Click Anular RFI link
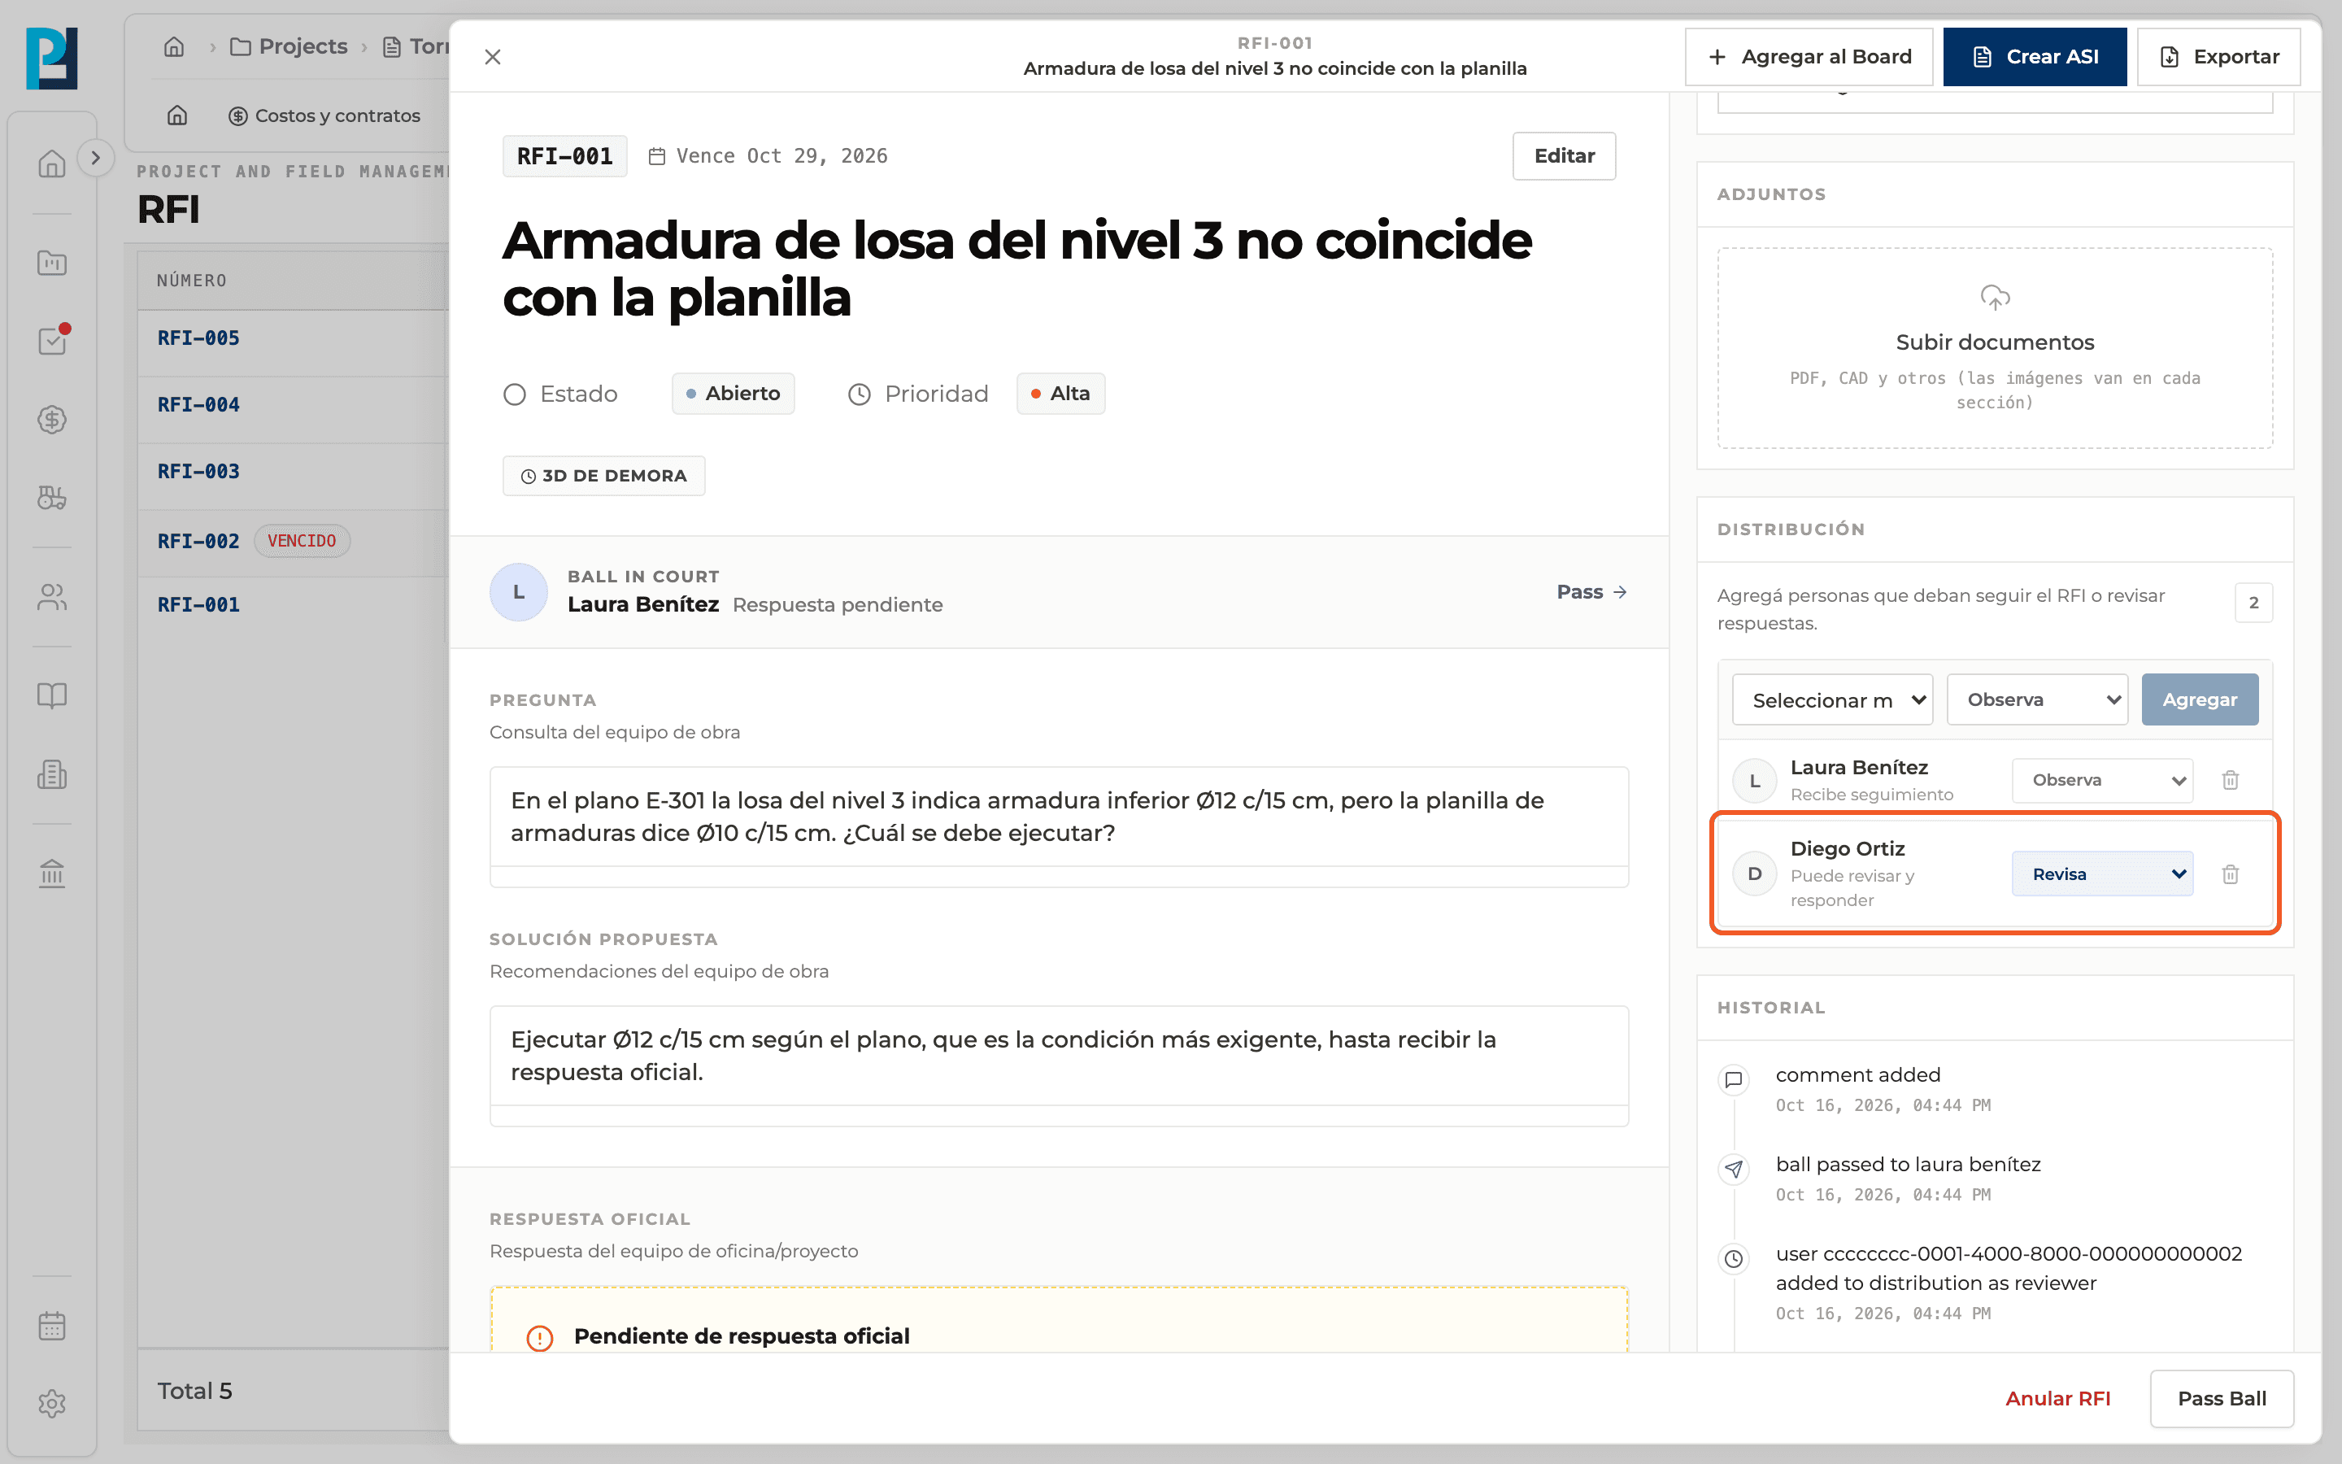2342x1464 pixels. 2057,1398
